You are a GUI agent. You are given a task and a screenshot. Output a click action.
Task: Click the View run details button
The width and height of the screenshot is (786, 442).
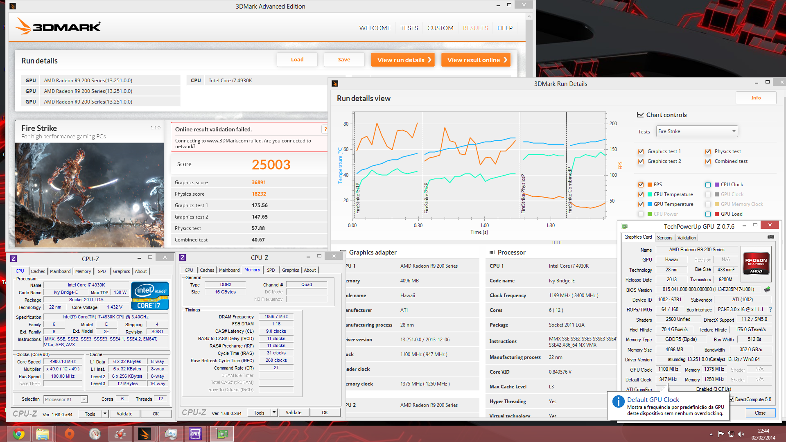tap(403, 60)
